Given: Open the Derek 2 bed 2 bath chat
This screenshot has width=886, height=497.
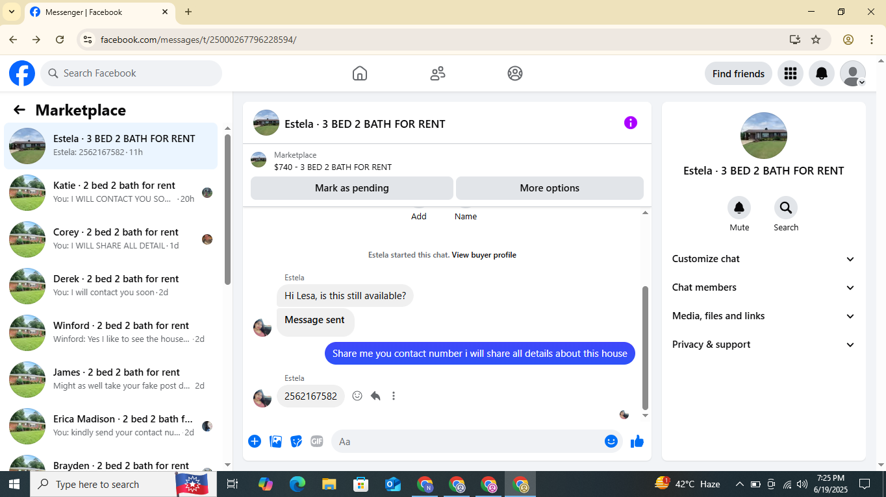Looking at the screenshot, I should coord(110,286).
